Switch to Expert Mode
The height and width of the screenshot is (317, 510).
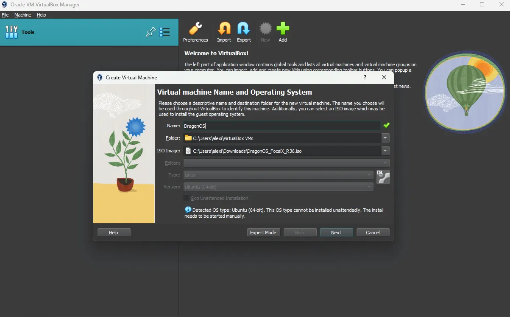263,232
